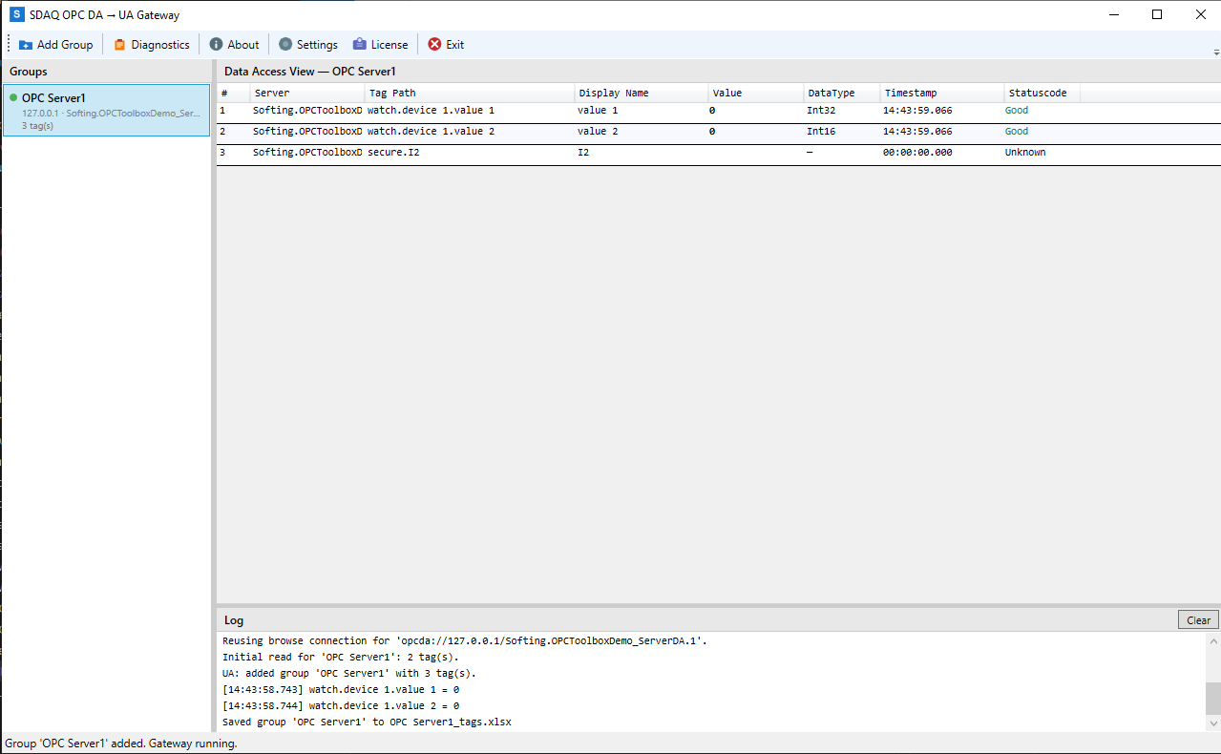Screen dimensions: 1221x754
Task: Sort by Tag Path column header
Action: 470,94
